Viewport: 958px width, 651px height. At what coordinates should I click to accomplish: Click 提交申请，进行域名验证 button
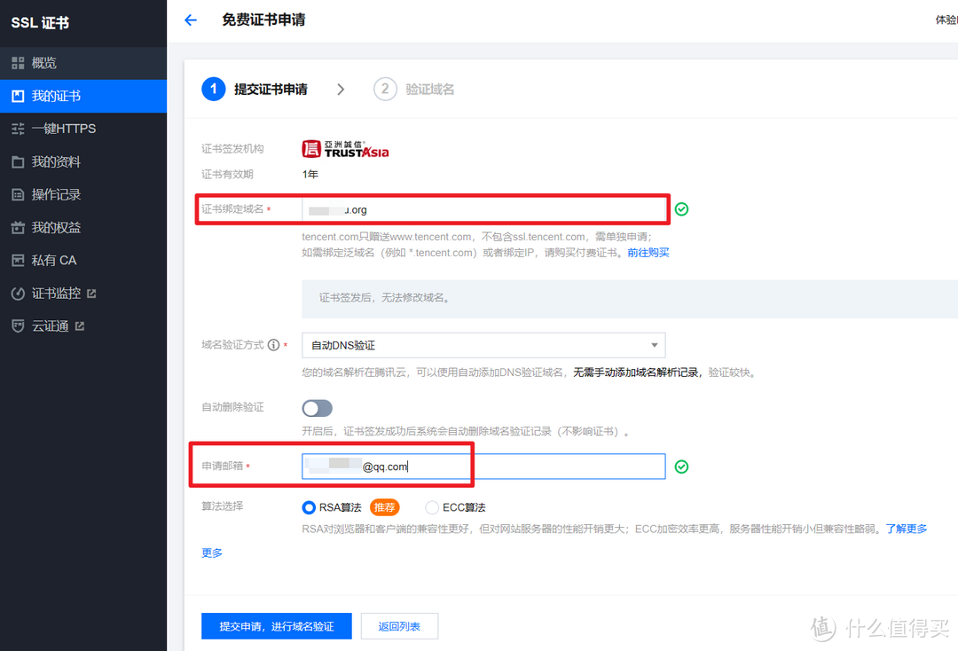click(x=277, y=626)
